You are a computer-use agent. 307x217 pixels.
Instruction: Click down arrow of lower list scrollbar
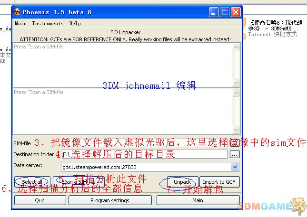click(x=236, y=130)
